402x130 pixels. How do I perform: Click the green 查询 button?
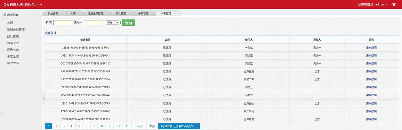(x=128, y=23)
